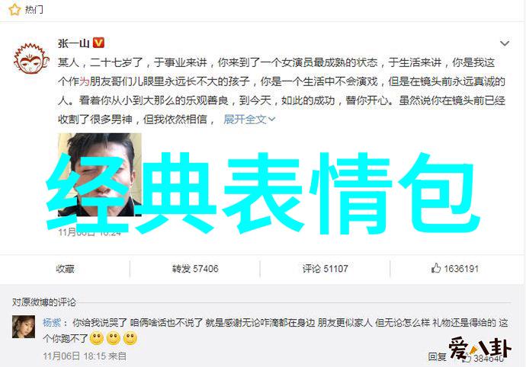The image size is (526, 367).
Task: Click the like count 1636191
Action: click(461, 269)
